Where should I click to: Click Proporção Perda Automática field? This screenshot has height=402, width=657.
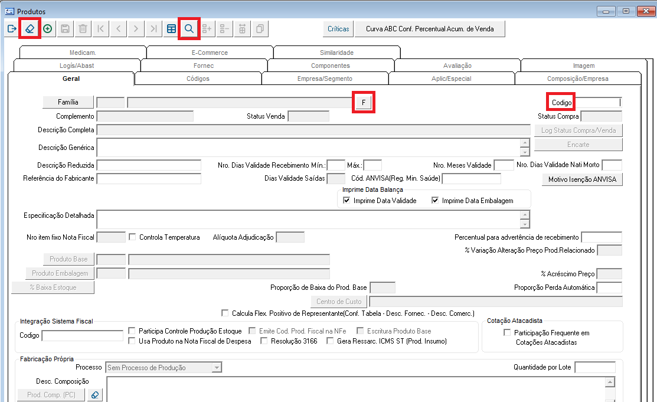coord(609,287)
